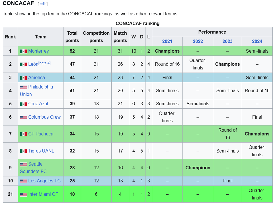The image size is (277, 206).
Task: Click the Competition points column header
Action: (x=96, y=37)
